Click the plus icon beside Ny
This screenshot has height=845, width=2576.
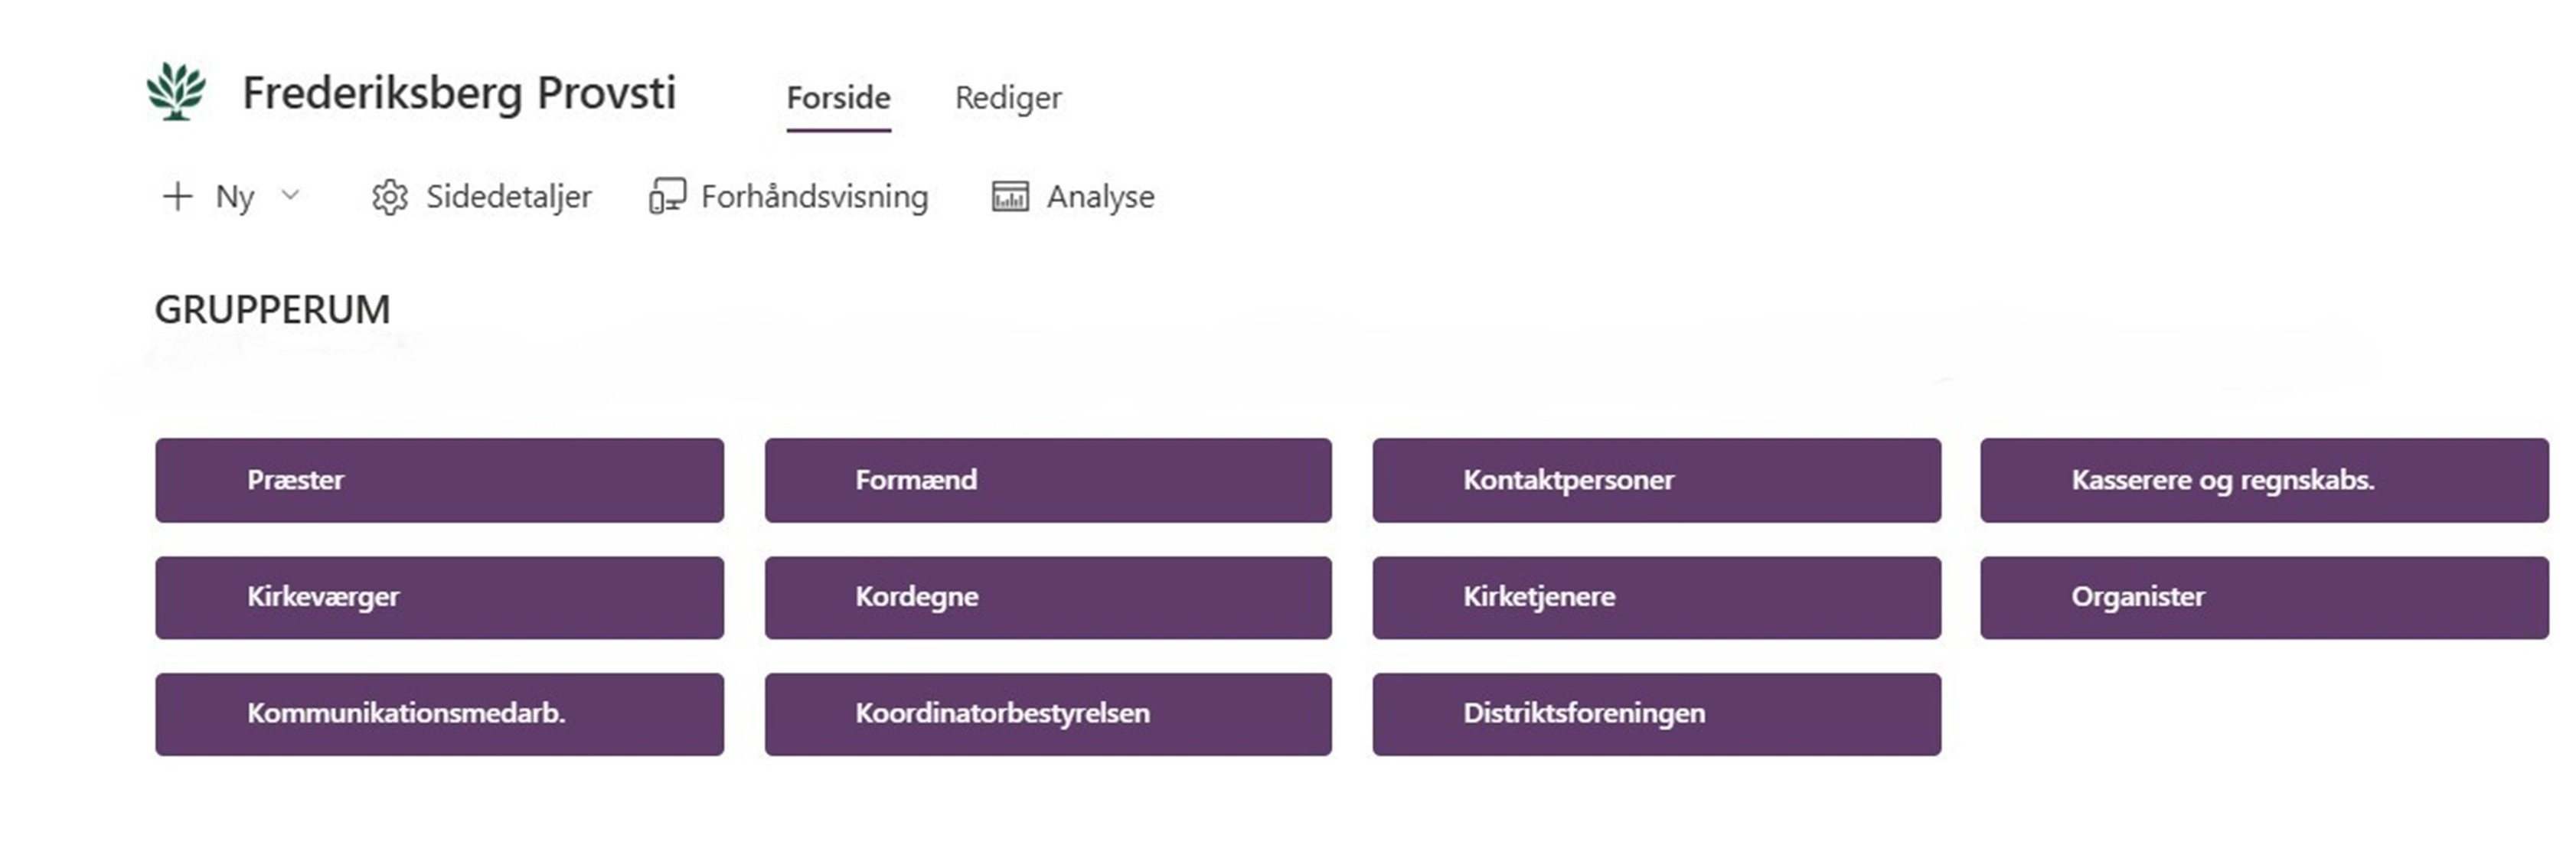tap(177, 196)
